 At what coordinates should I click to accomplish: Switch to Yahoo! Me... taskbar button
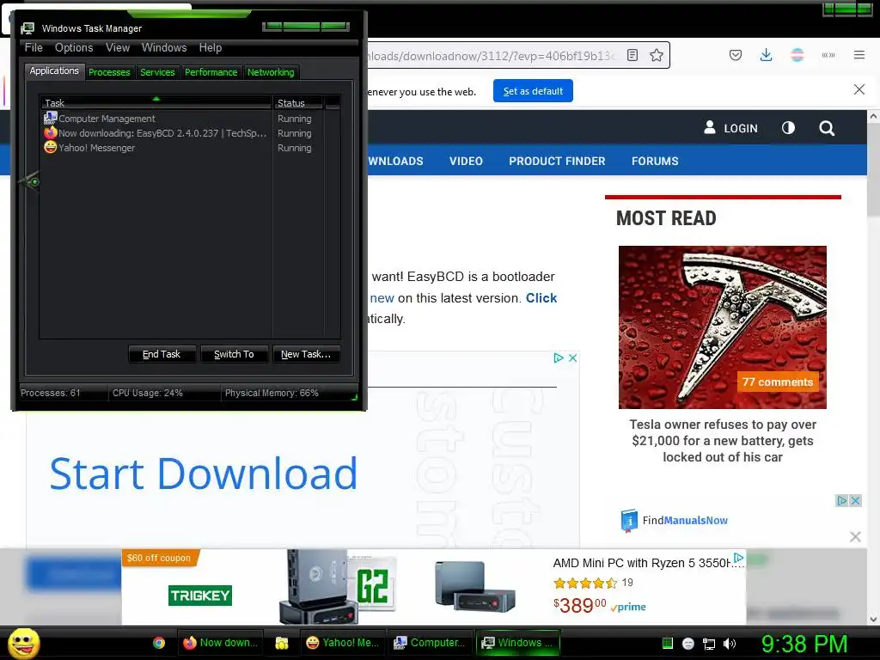[x=342, y=643]
